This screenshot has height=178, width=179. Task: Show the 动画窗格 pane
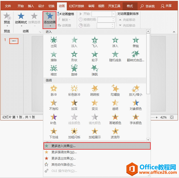point(66,14)
